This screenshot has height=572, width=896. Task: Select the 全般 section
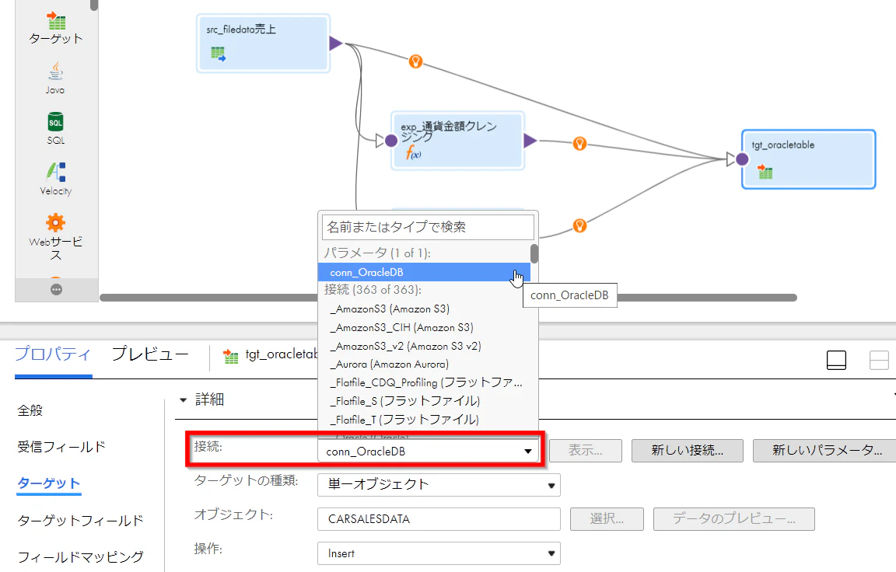click(x=30, y=410)
